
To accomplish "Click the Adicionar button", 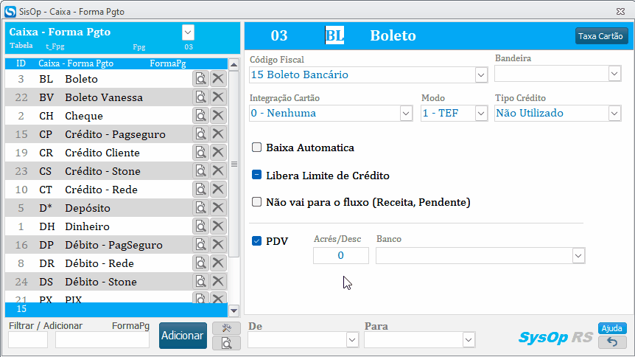I will pos(183,336).
